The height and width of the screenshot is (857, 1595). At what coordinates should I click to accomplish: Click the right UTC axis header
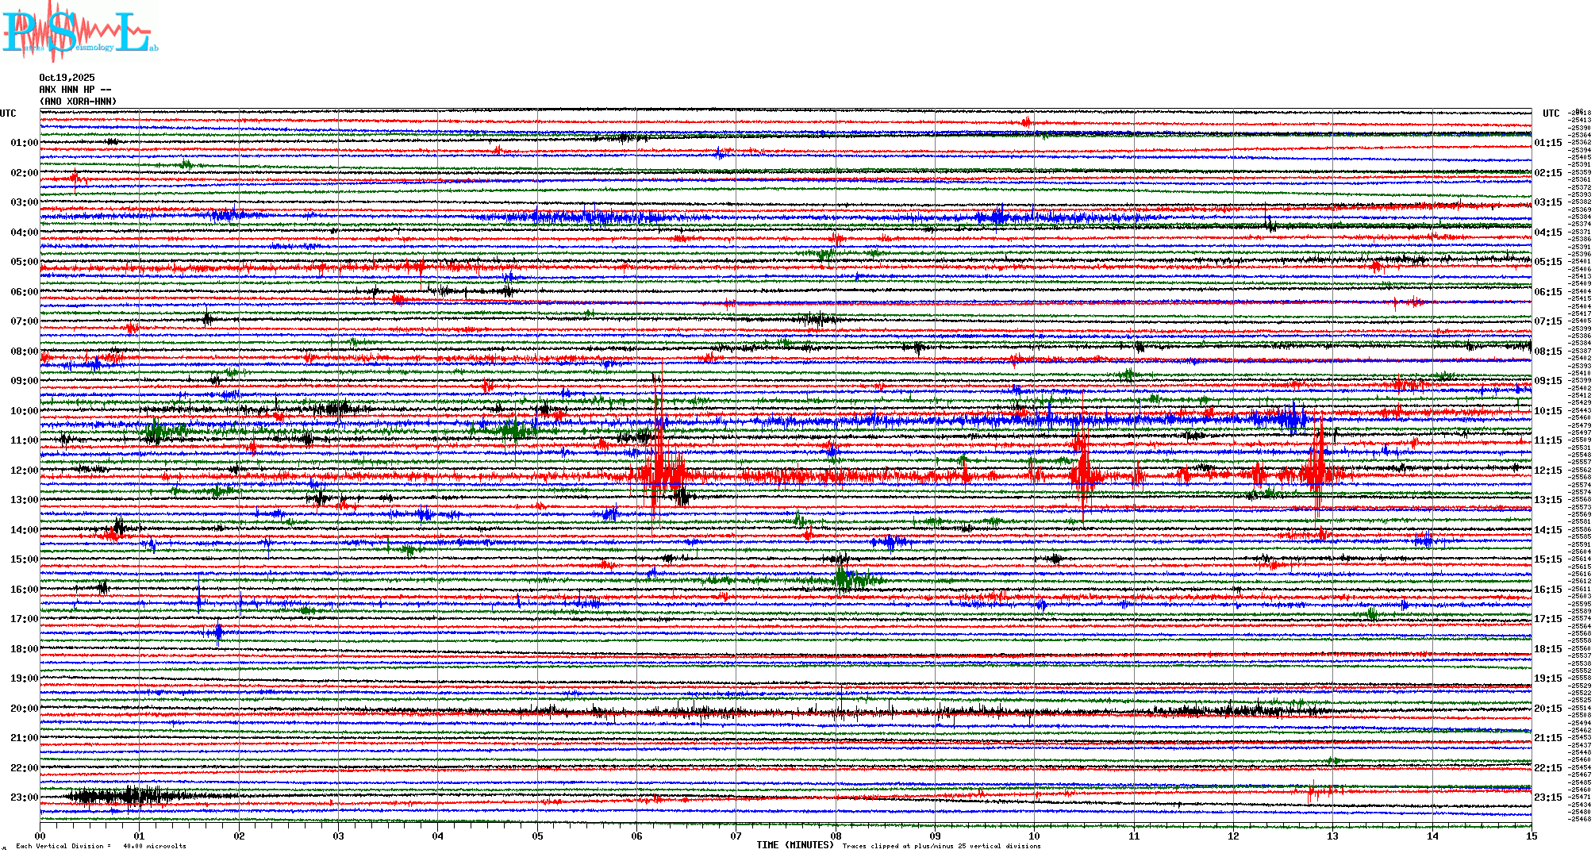point(1551,113)
